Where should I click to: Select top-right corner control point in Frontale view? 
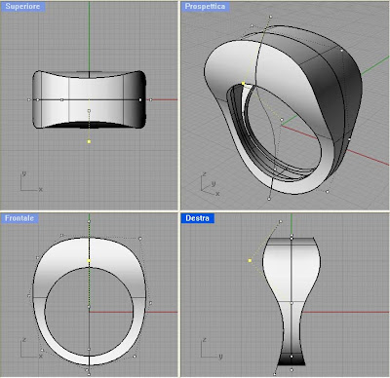[140, 239]
